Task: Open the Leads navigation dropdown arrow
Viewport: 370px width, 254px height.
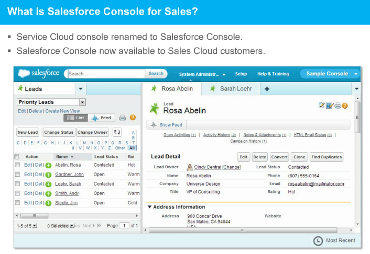Action: tap(81, 89)
